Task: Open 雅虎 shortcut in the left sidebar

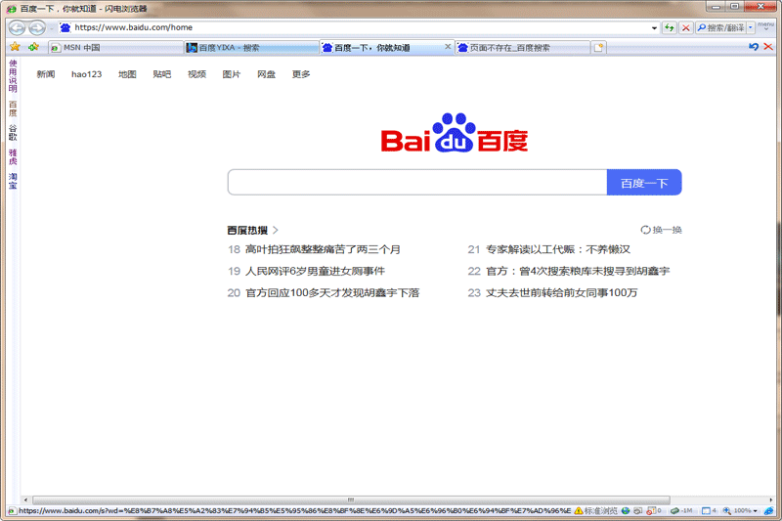Action: pyautogui.click(x=13, y=156)
